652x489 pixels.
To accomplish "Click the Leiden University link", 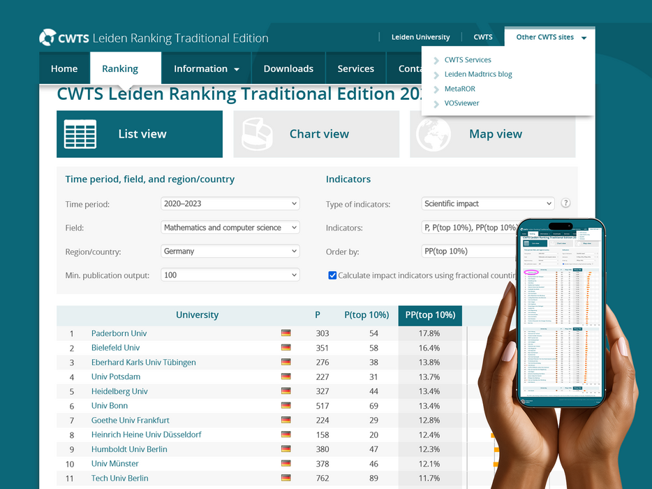I will (420, 37).
